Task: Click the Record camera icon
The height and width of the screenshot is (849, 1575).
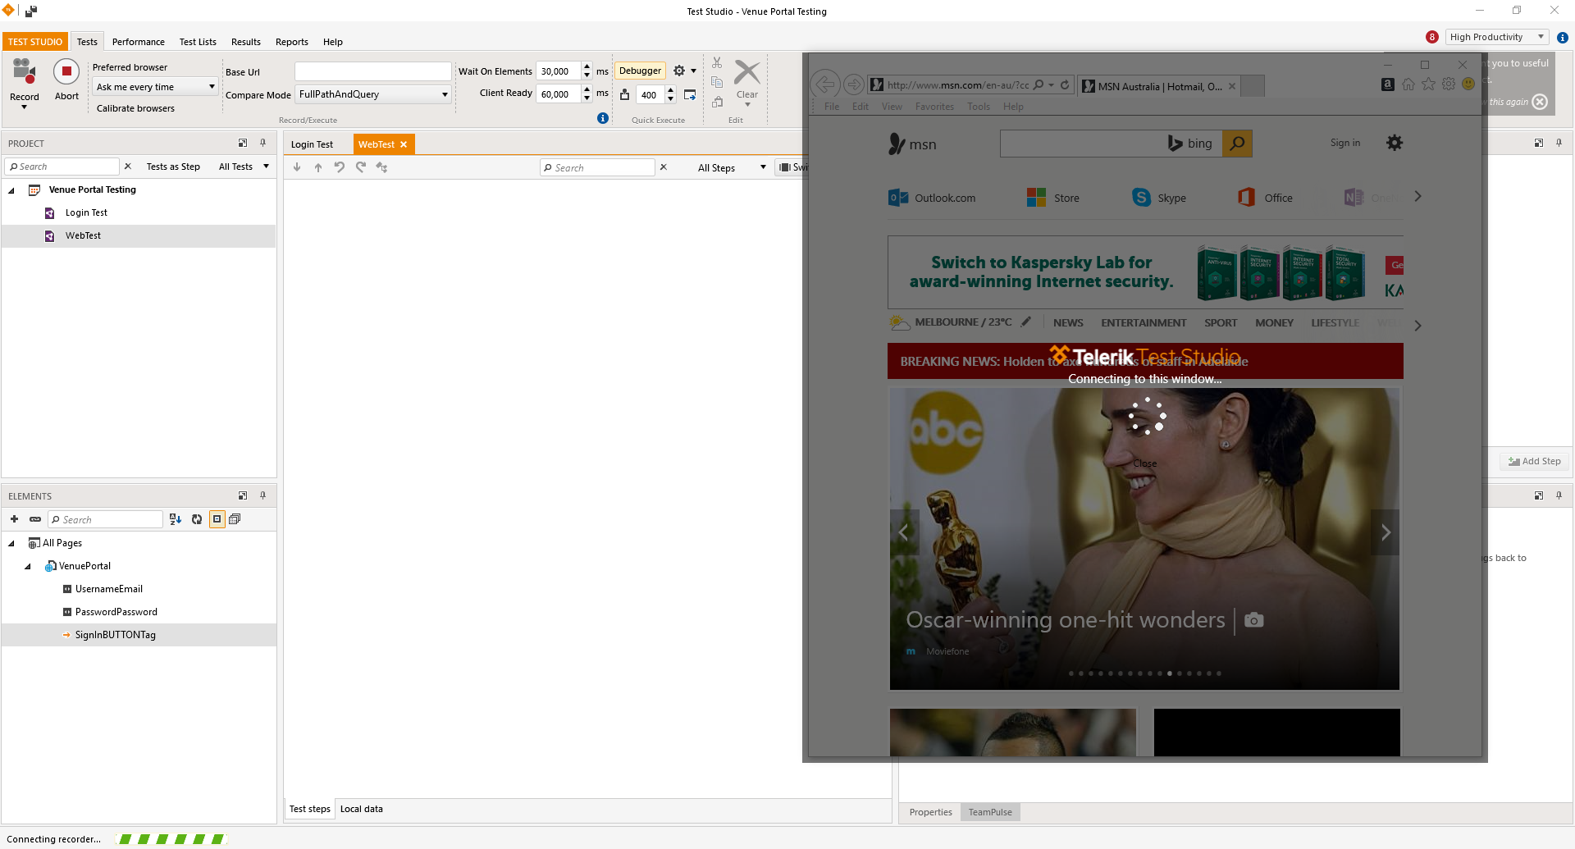Action: (25, 72)
